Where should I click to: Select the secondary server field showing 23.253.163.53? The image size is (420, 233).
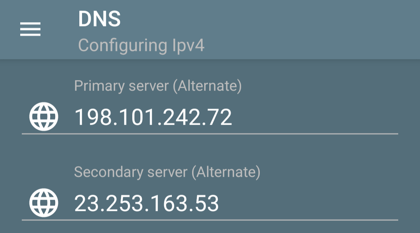click(210, 203)
